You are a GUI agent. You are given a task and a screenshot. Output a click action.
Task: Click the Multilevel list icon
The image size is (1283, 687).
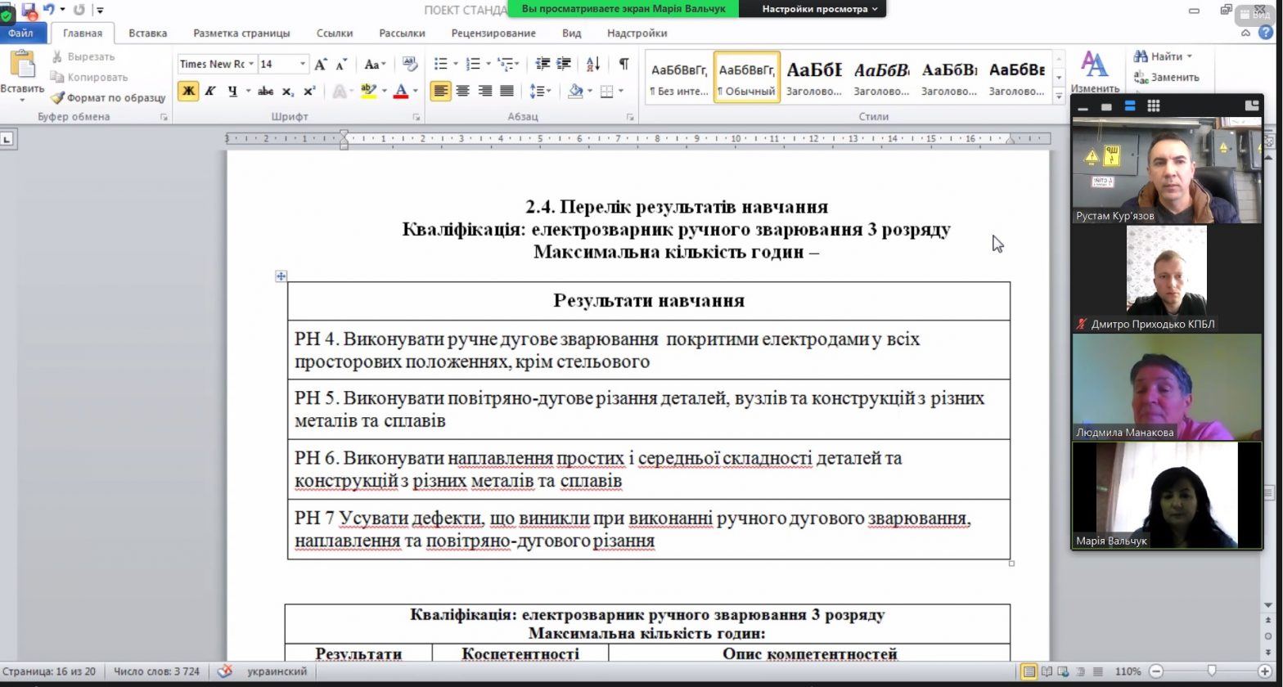point(505,64)
